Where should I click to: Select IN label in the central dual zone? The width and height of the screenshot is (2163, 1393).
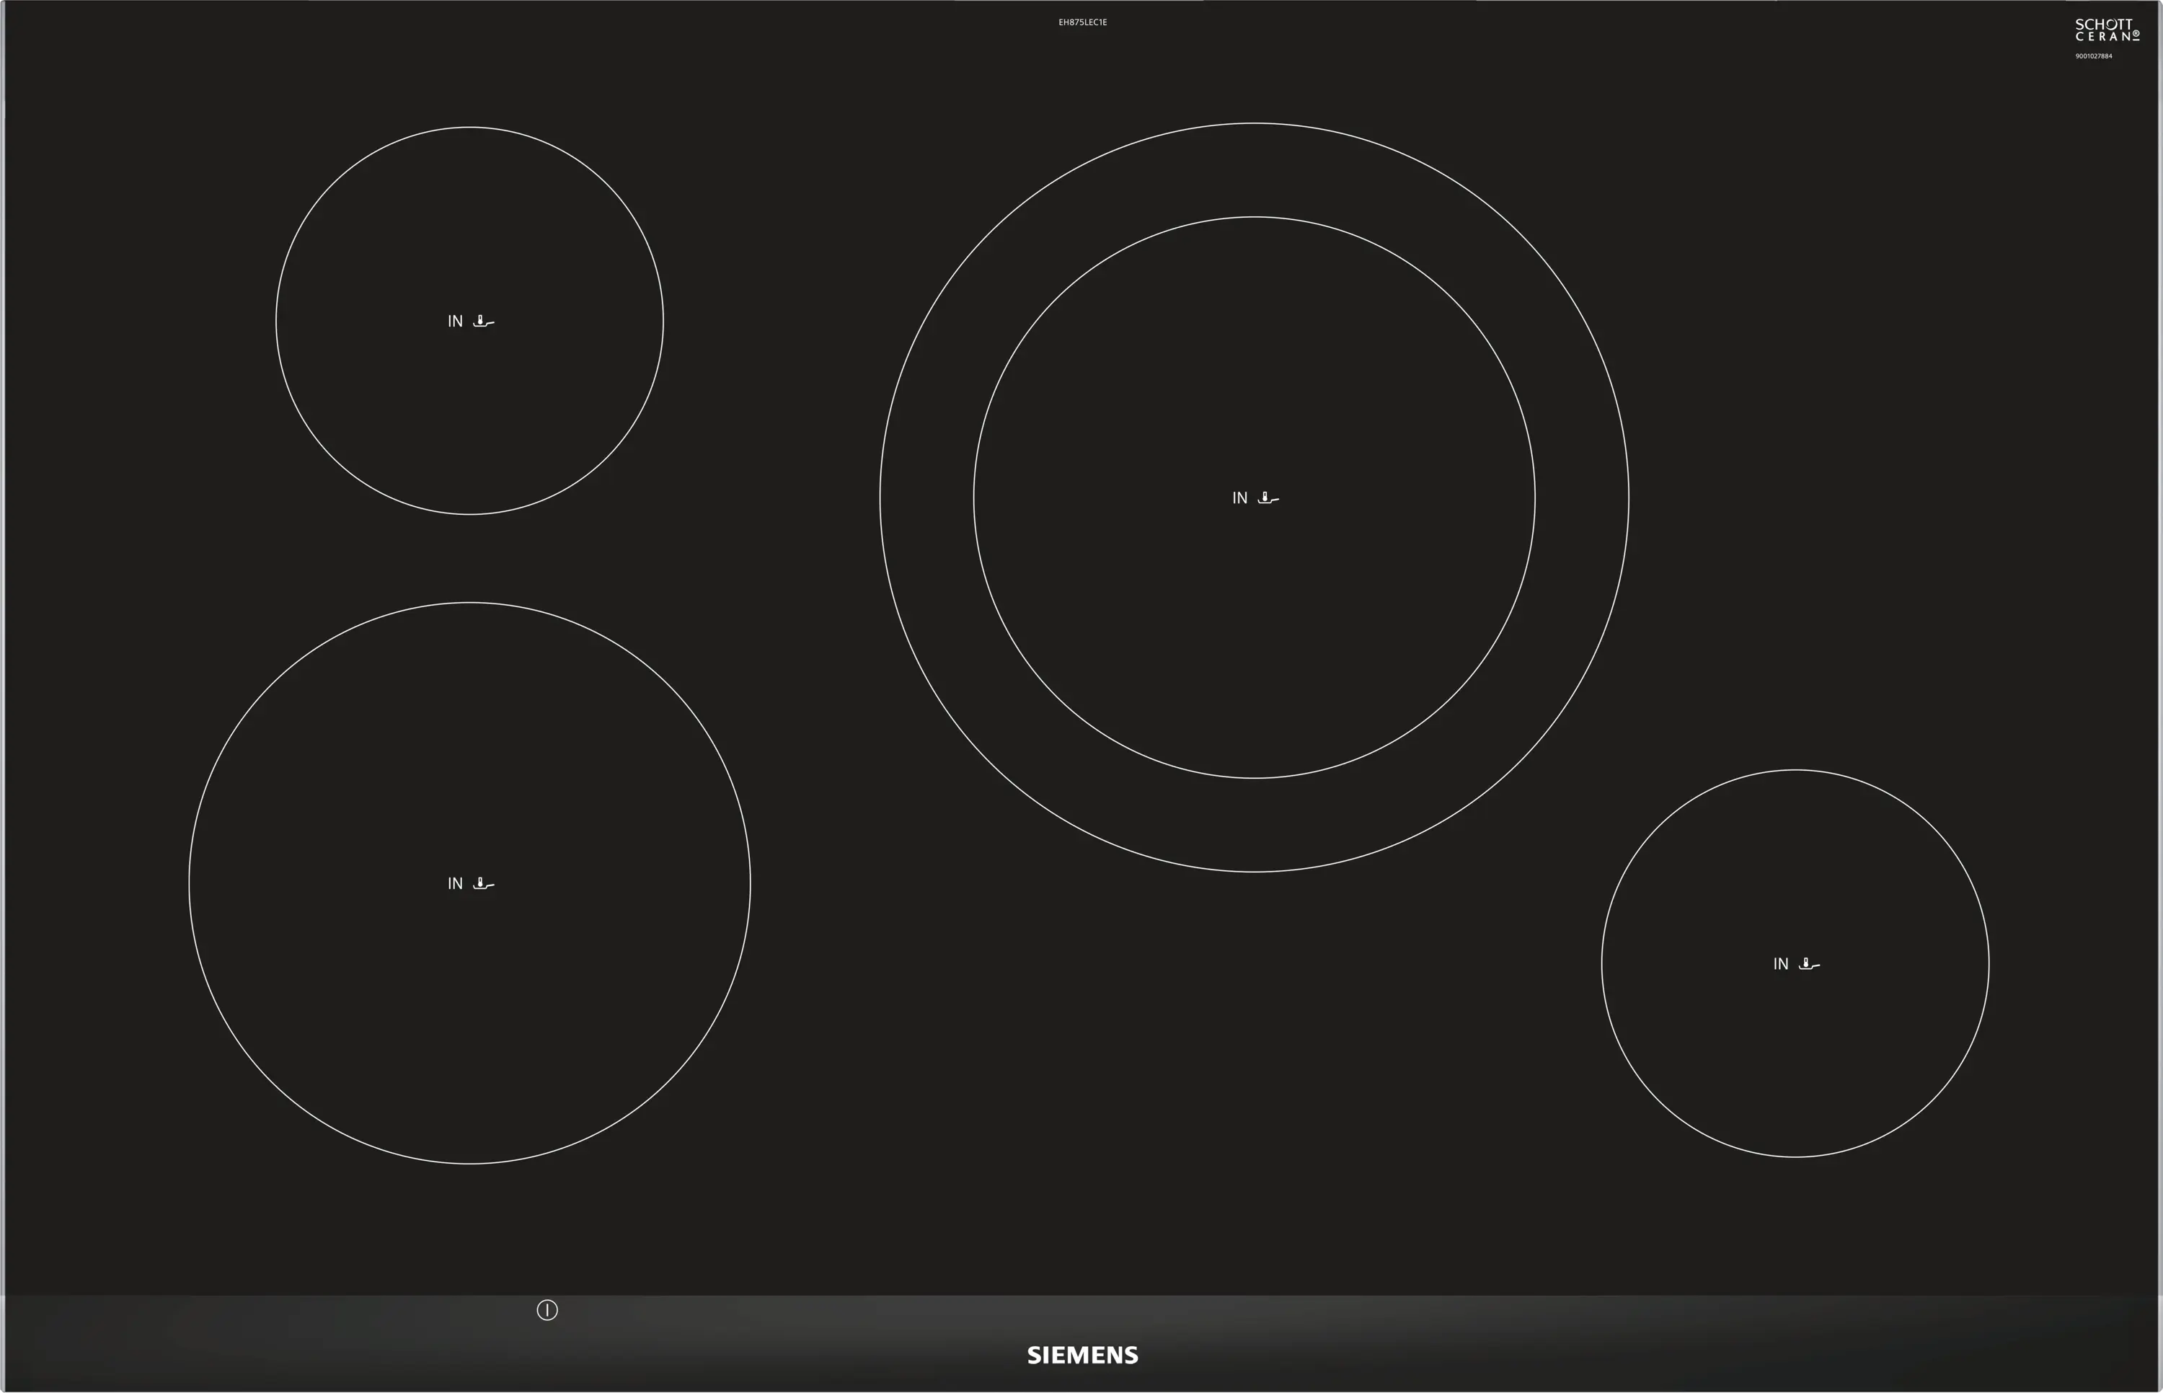pos(1239,498)
